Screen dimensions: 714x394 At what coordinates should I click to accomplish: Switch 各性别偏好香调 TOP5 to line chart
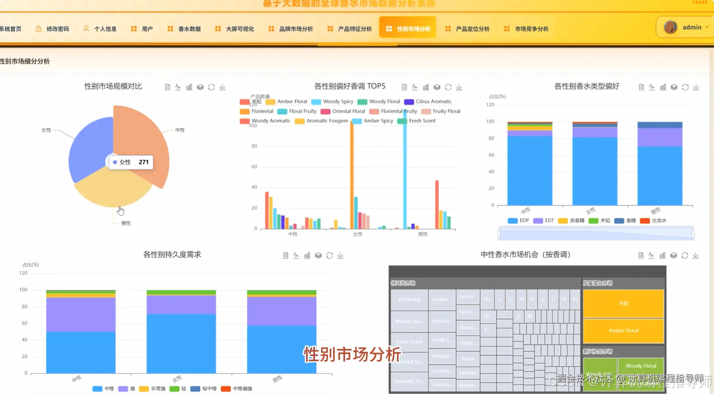[415, 87]
